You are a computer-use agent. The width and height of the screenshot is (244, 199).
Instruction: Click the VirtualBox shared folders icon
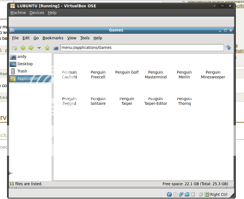coord(187,195)
